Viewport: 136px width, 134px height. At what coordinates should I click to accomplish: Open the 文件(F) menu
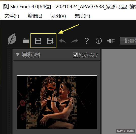[x=12, y=16]
